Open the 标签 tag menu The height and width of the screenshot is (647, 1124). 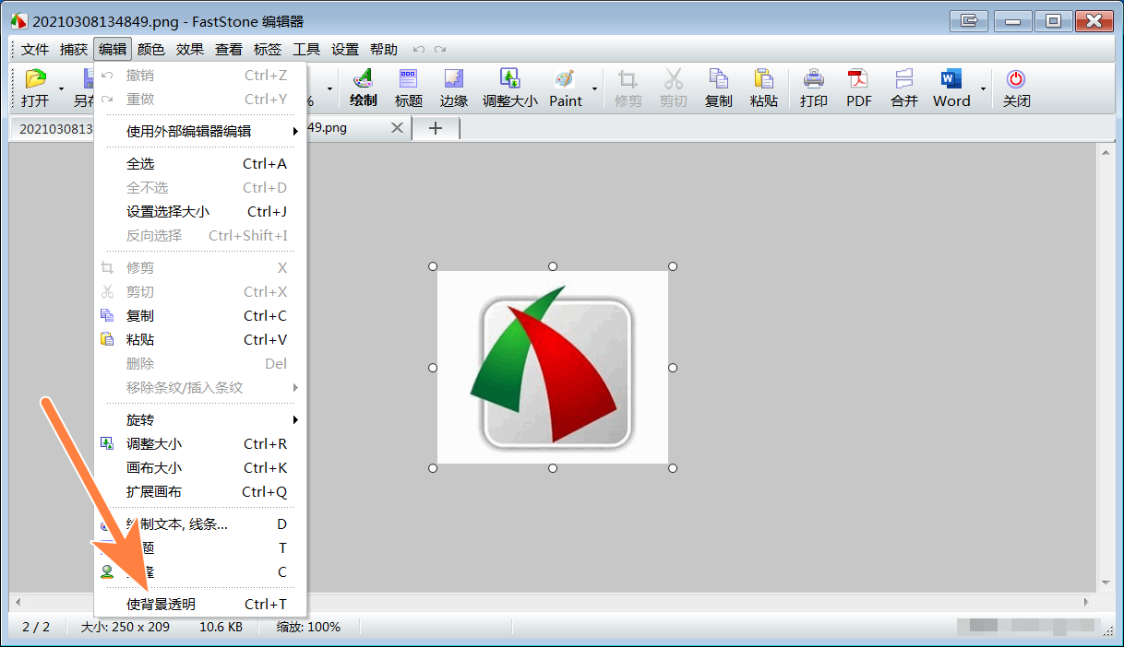point(268,50)
